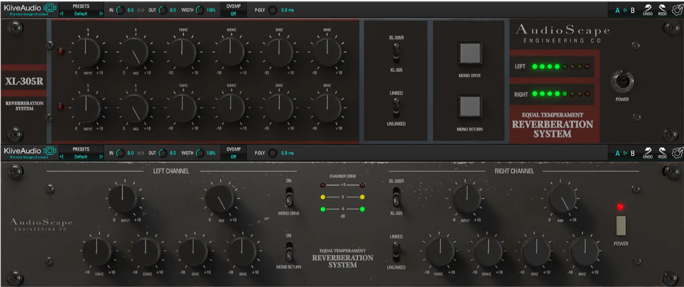The image size is (684, 287).
Task: Select state A in red unit's toolbar
Action: [x=617, y=10]
